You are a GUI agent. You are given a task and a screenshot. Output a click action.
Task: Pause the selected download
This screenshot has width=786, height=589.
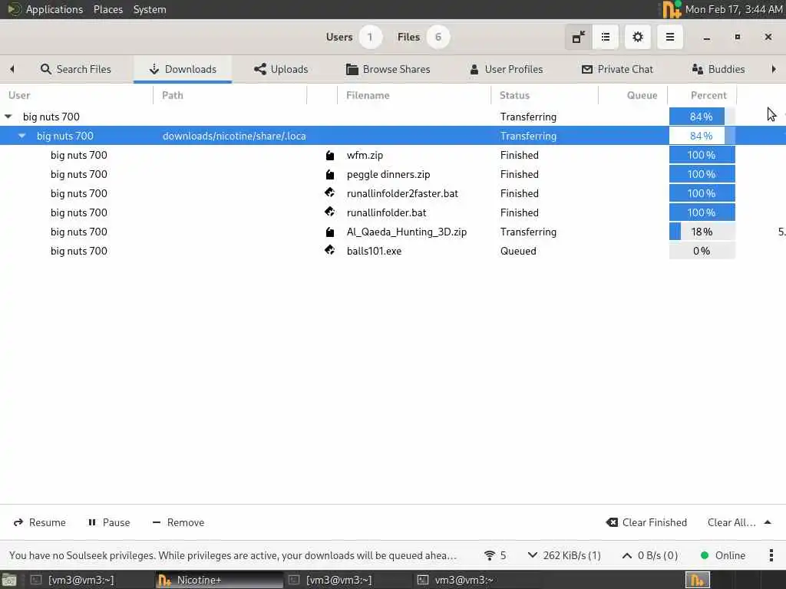click(x=109, y=522)
